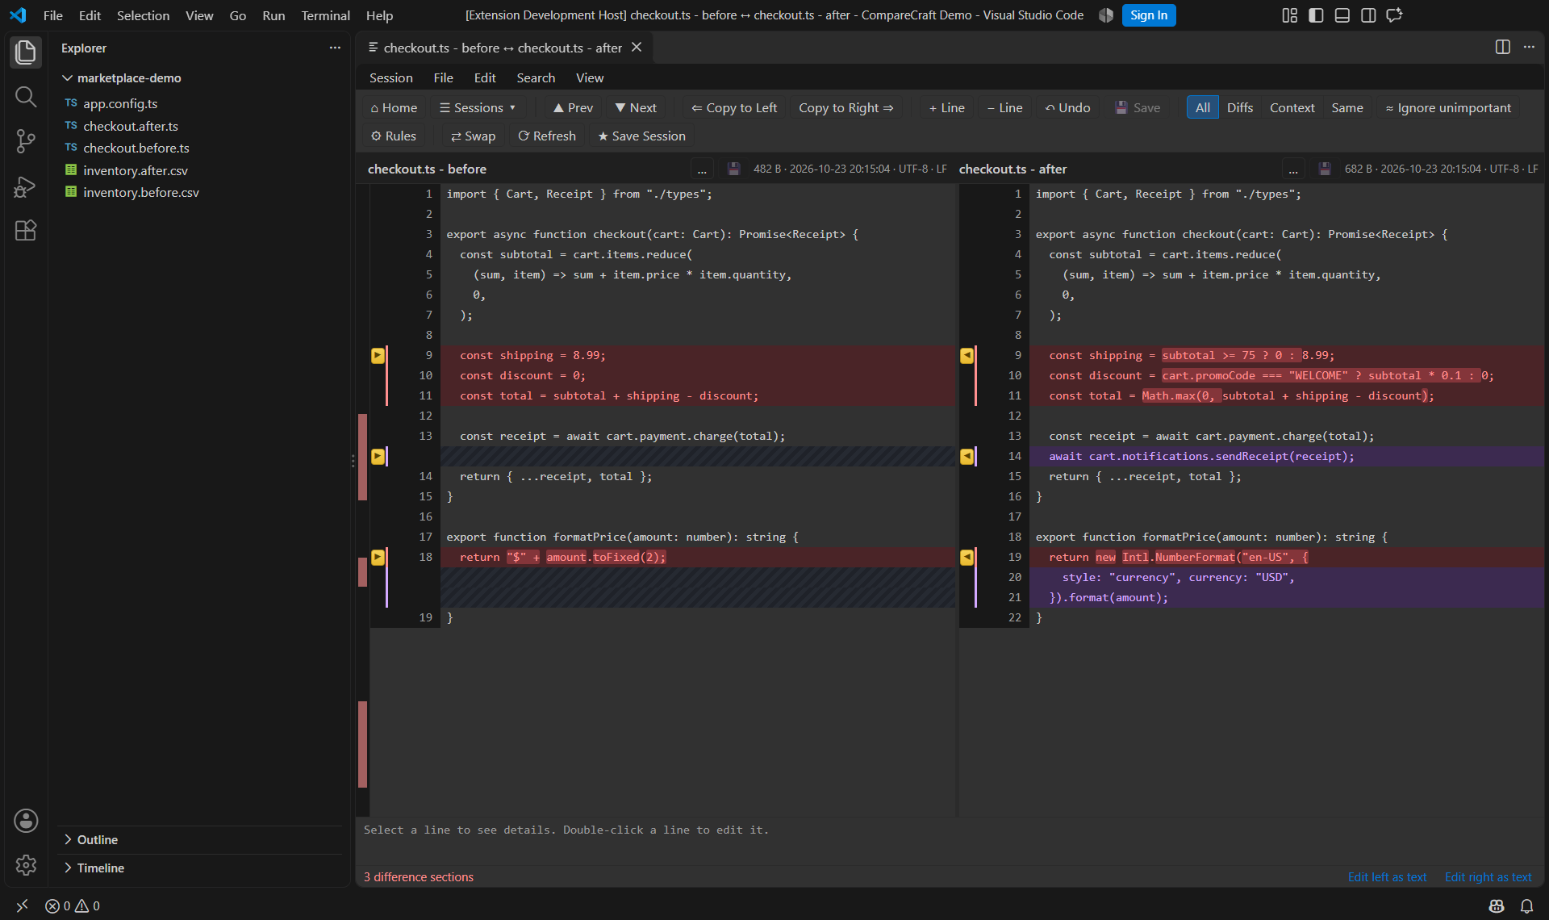This screenshot has height=920, width=1549.
Task: Click the copy arrow on left line 9
Action: click(378, 355)
